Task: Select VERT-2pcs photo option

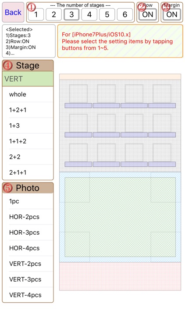Action: click(x=28, y=264)
